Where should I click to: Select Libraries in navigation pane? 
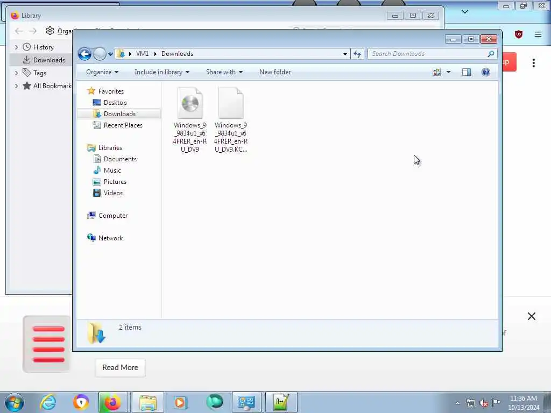[x=110, y=148]
